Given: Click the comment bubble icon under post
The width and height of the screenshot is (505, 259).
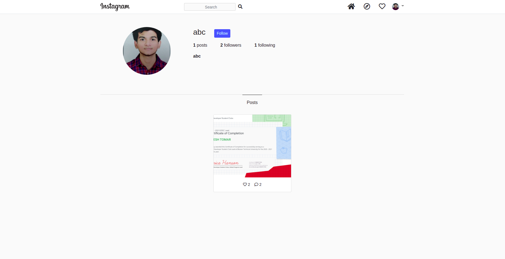Looking at the screenshot, I should 256,184.
